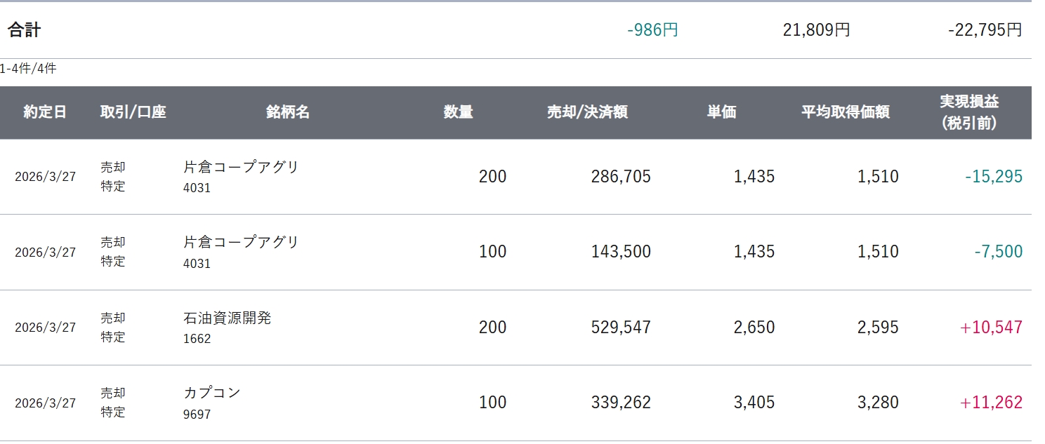Screen dimensions: 1045x444
Task: Click the 単価 column header
Action: (721, 112)
